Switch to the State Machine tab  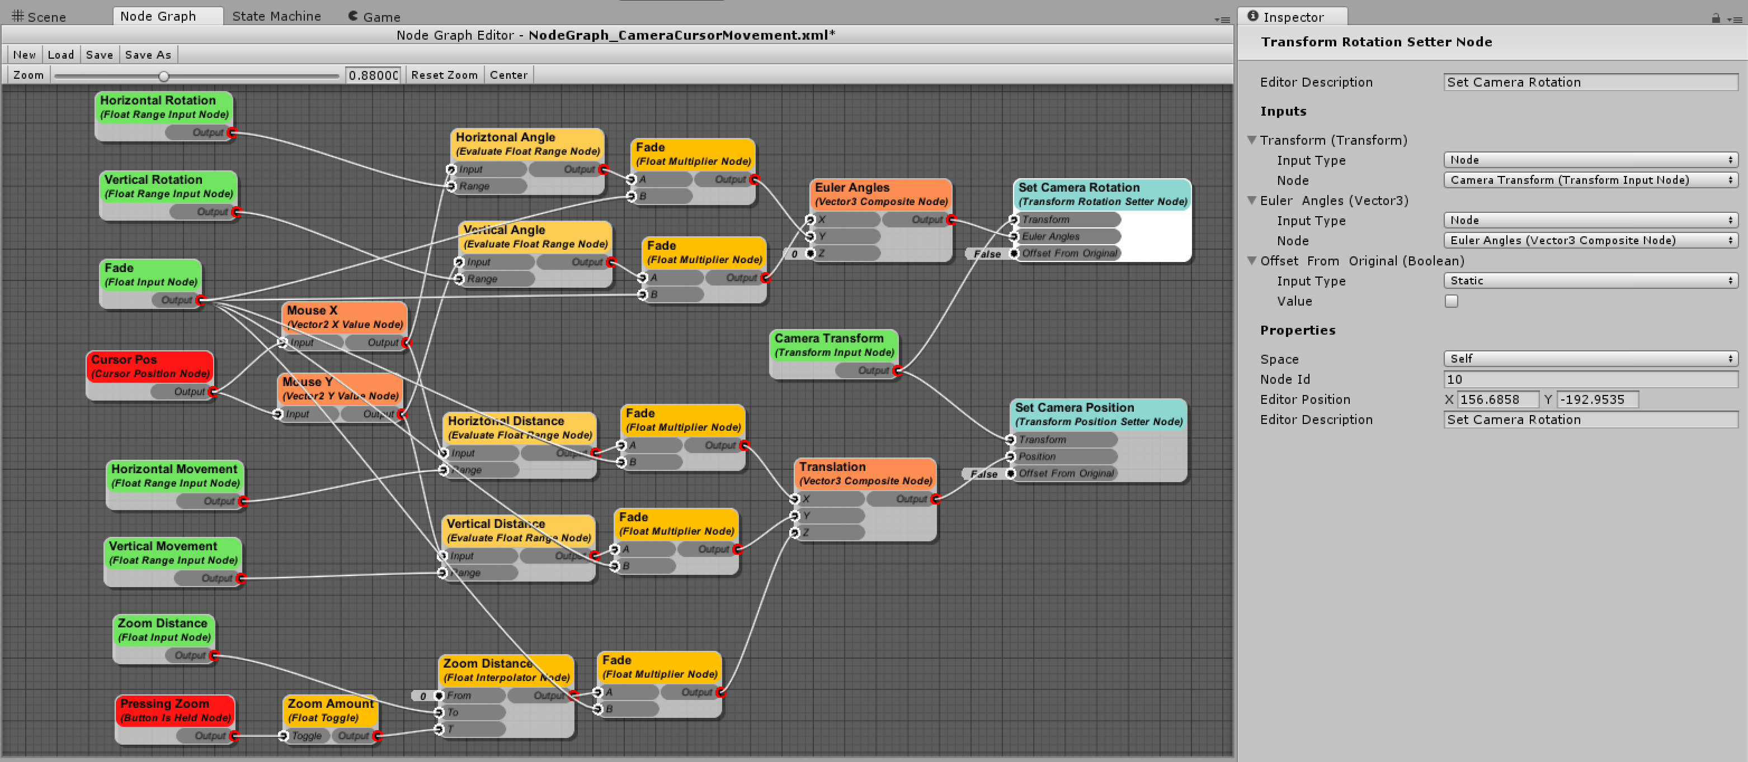tap(276, 16)
